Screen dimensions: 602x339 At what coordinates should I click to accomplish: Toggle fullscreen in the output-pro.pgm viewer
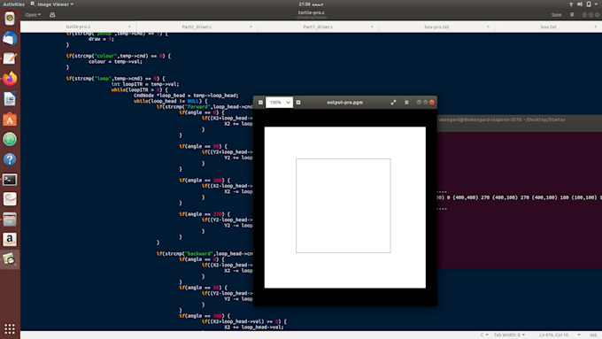click(x=393, y=103)
